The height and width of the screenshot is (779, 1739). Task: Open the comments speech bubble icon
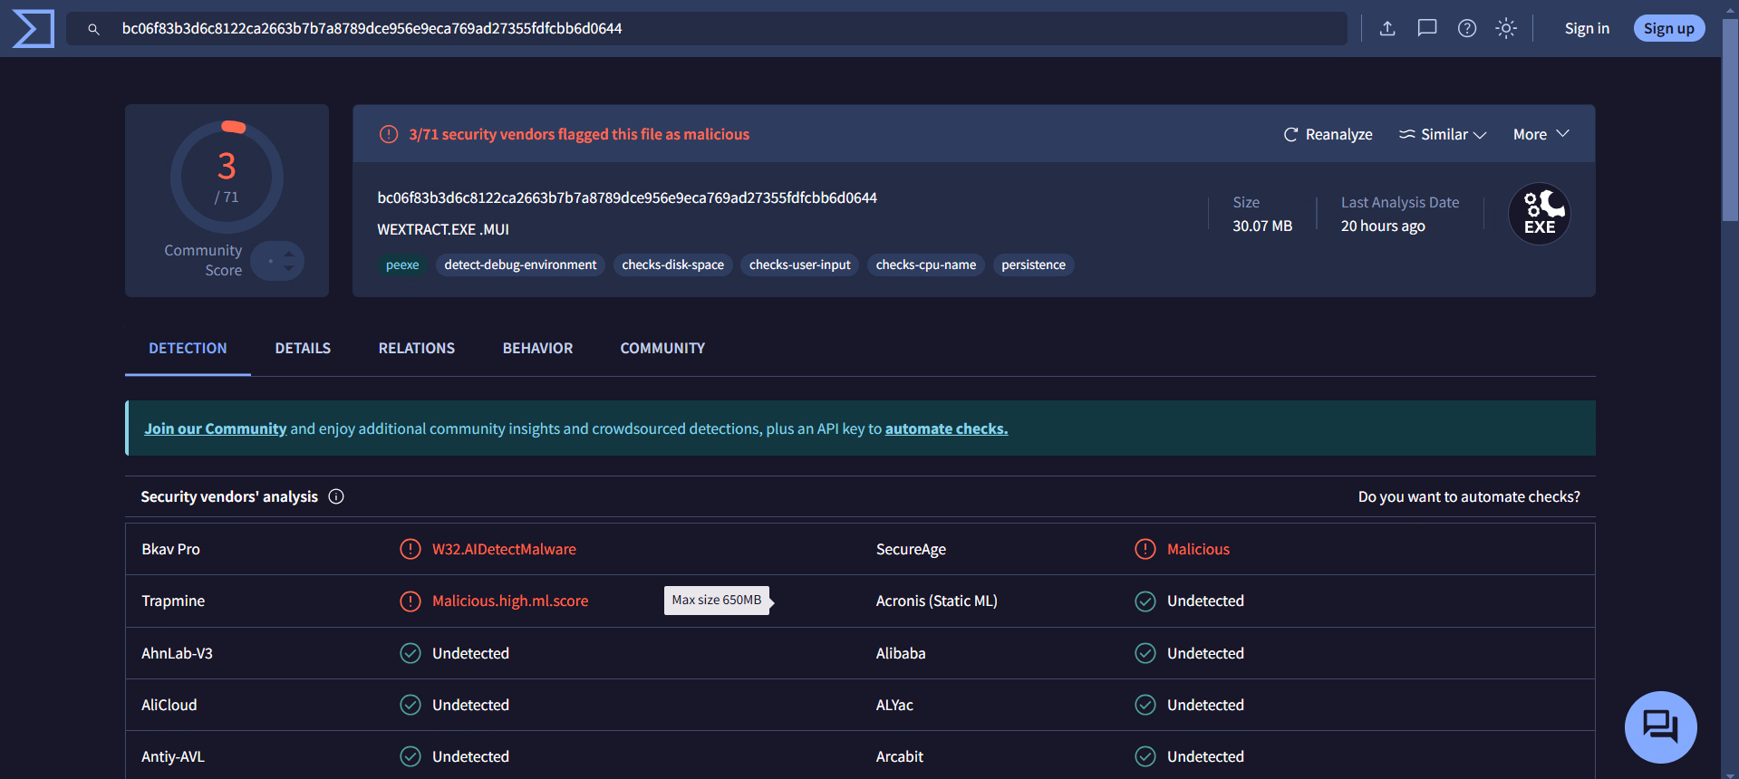[1426, 28]
